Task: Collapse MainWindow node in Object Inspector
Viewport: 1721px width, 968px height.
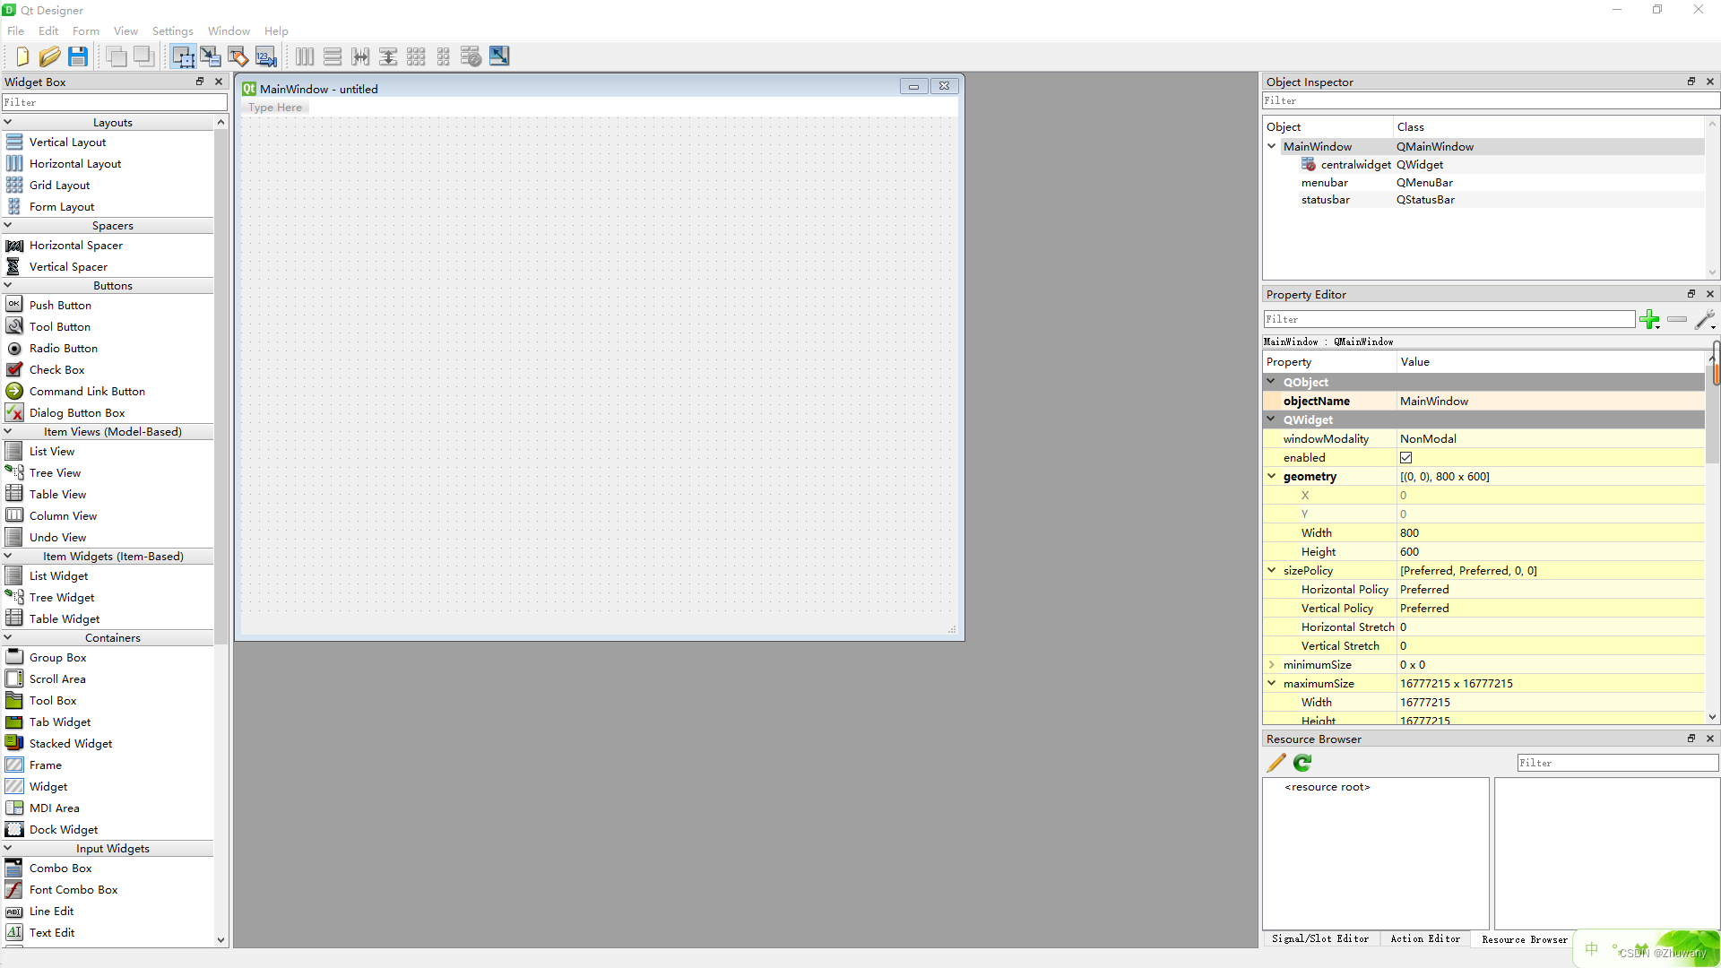Action: click(x=1271, y=146)
